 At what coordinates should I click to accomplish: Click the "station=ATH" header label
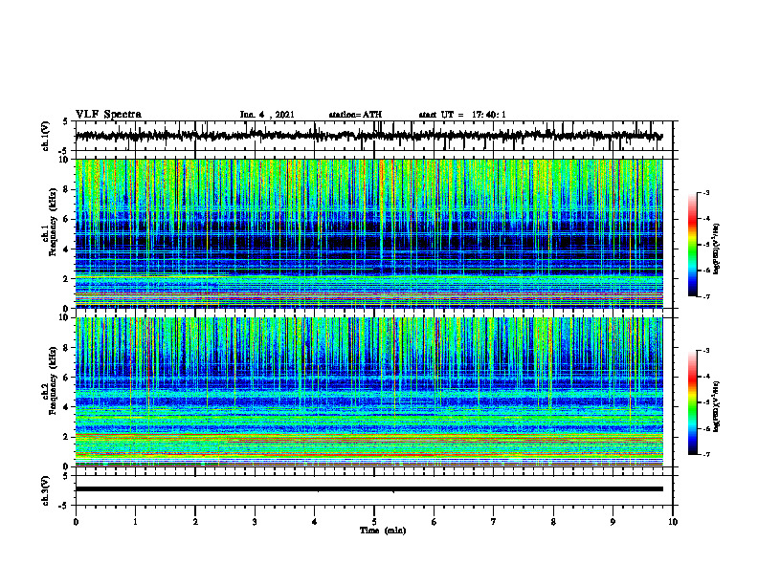[355, 115]
